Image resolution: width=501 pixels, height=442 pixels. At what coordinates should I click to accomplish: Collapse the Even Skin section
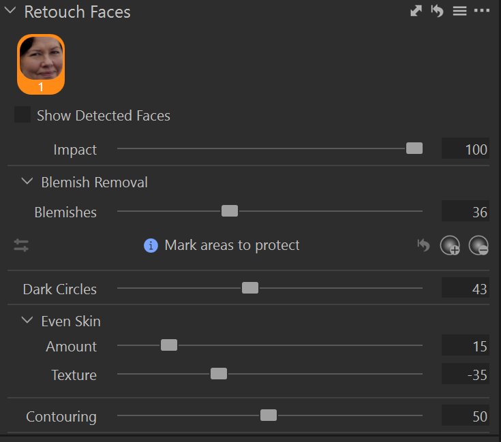click(27, 320)
